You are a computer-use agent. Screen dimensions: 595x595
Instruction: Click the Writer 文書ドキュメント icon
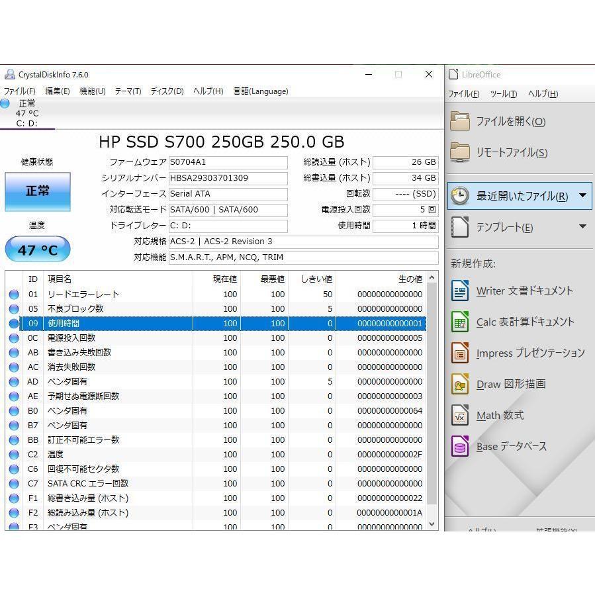click(460, 291)
